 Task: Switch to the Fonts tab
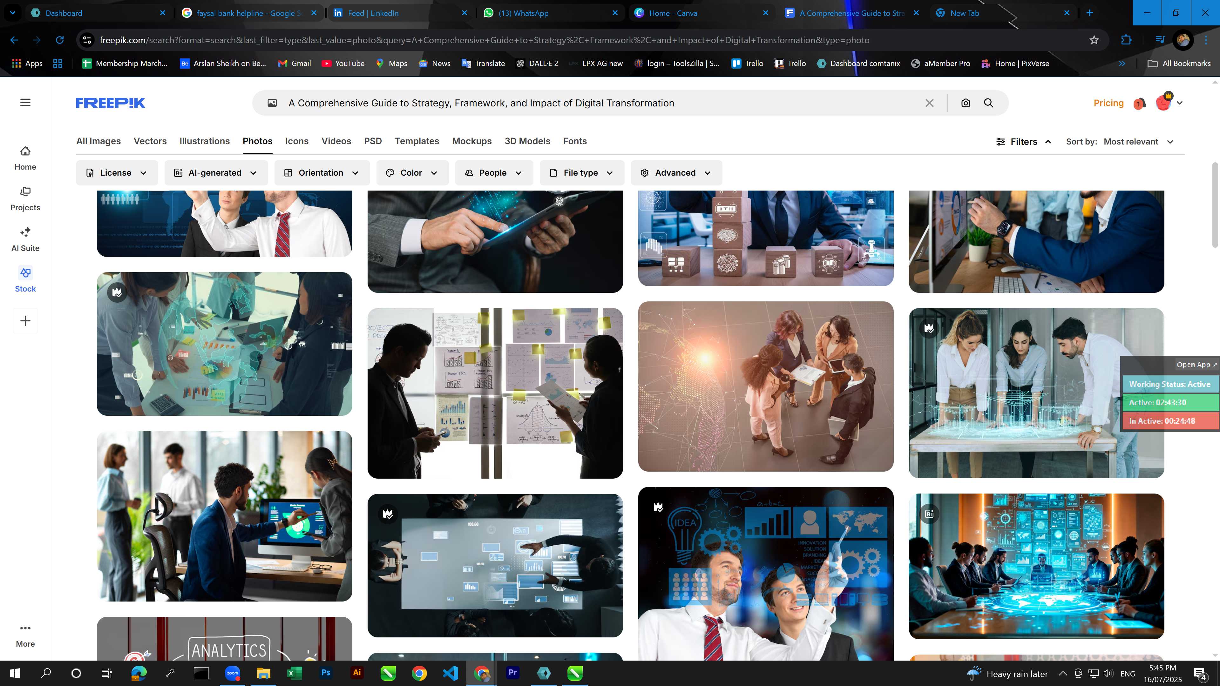(x=575, y=141)
